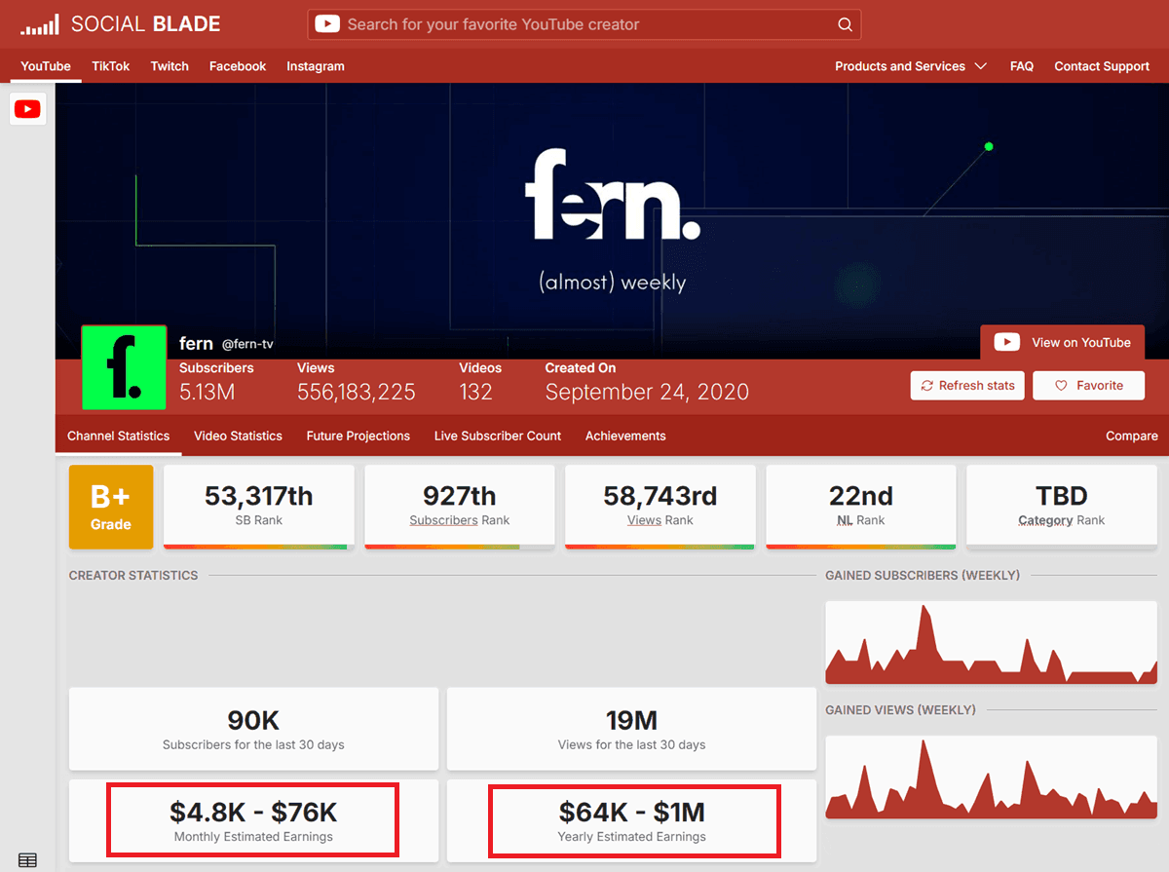Click the Gained Views weekly chart

(x=992, y=777)
